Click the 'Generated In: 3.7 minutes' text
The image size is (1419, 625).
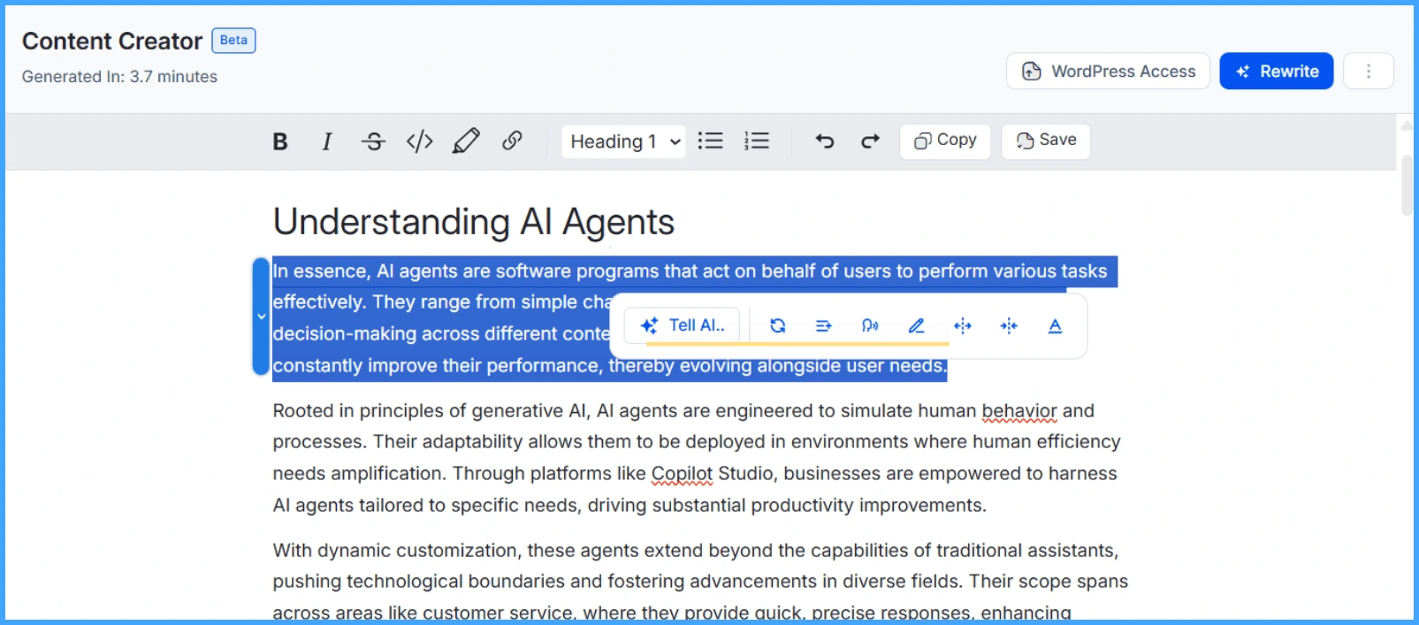(x=119, y=77)
